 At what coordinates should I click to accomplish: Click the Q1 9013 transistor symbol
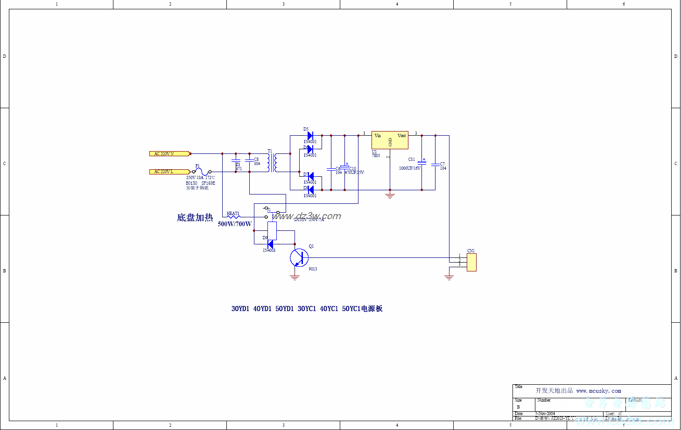[299, 257]
